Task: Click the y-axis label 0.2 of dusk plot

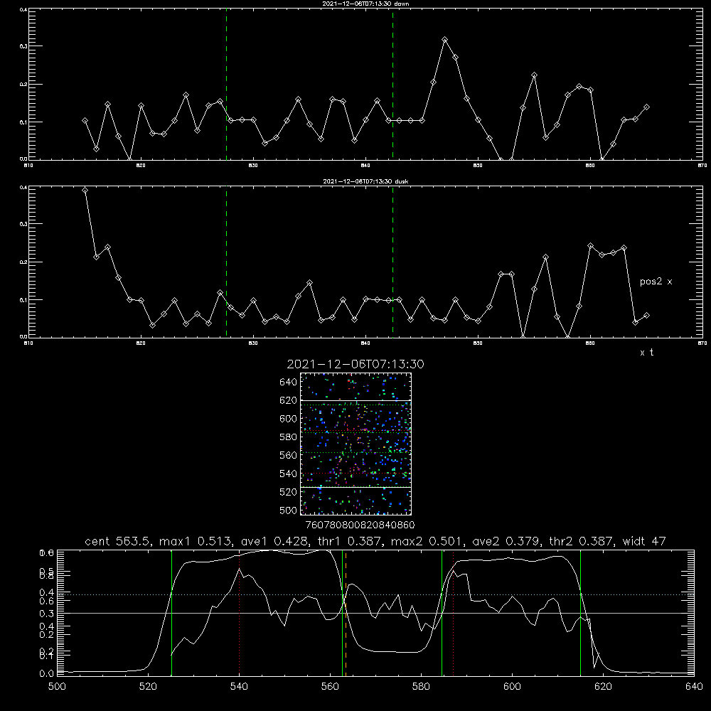Action: coord(23,262)
